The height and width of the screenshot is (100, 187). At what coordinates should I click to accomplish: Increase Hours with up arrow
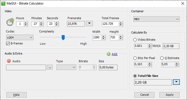tap(26, 23)
